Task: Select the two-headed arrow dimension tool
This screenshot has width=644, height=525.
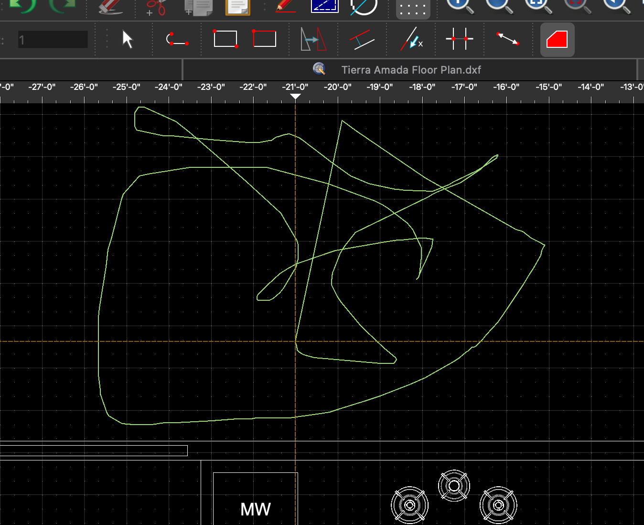Action: pos(507,39)
